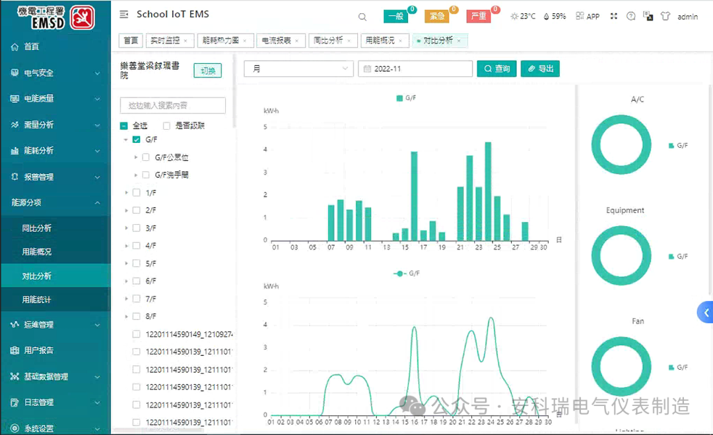The height and width of the screenshot is (435, 713).
Task: Toggle the 是否级联 checkbox
Action: [166, 126]
